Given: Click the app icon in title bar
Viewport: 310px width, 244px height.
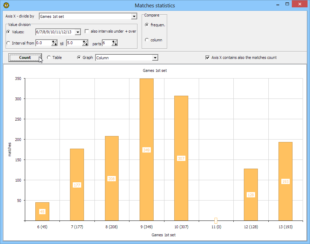Looking at the screenshot, I should pyautogui.click(x=6, y=5).
